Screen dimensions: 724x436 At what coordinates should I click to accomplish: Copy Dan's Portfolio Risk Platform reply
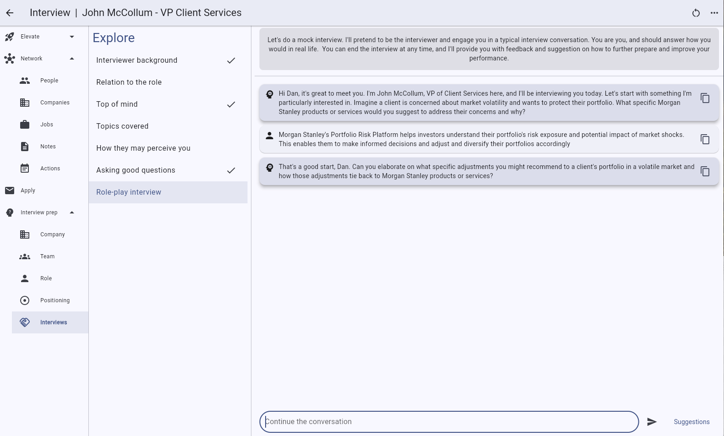pyautogui.click(x=705, y=139)
